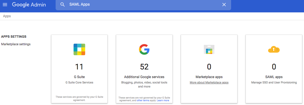Open the G Suite card title
The height and width of the screenshot is (105, 304).
click(x=79, y=77)
